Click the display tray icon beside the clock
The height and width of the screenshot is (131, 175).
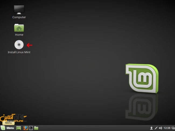click(173, 128)
